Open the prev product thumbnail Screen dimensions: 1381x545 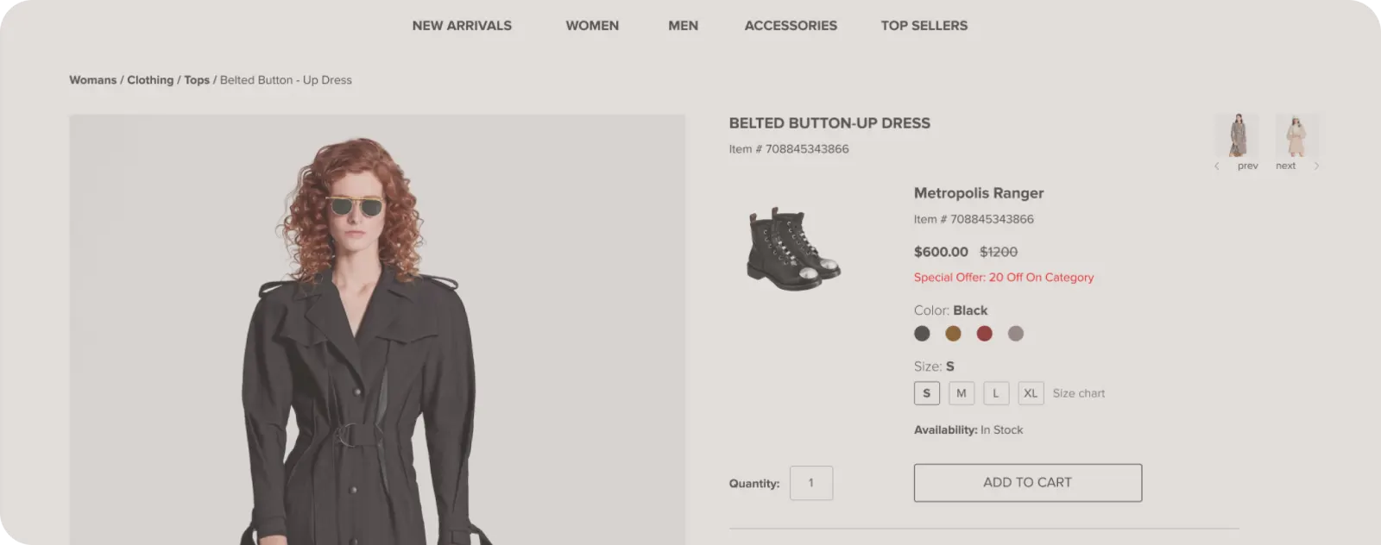click(x=1238, y=135)
